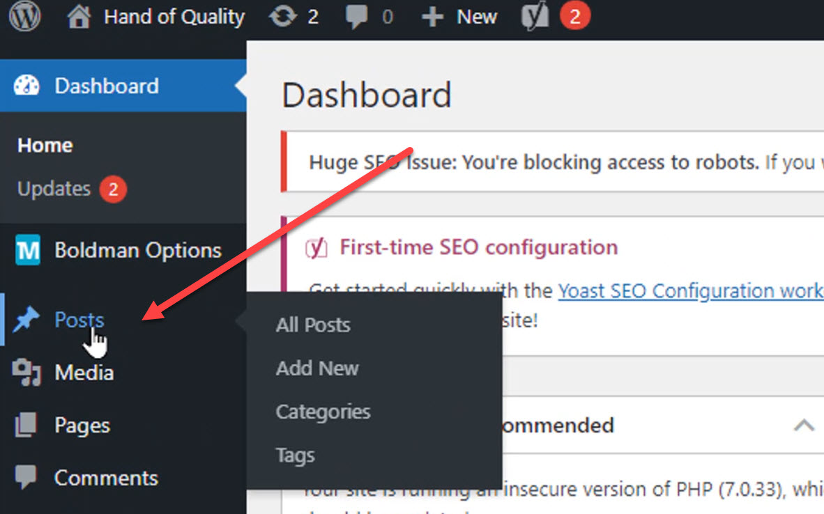Image resolution: width=824 pixels, height=514 pixels.
Task: Open Boldman Options menu
Action: (x=138, y=251)
